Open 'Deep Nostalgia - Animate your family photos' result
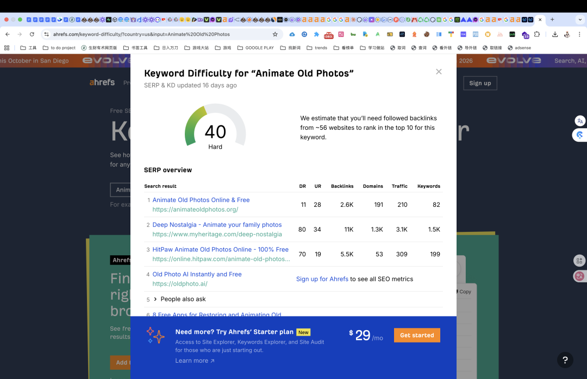587x379 pixels. (x=217, y=224)
